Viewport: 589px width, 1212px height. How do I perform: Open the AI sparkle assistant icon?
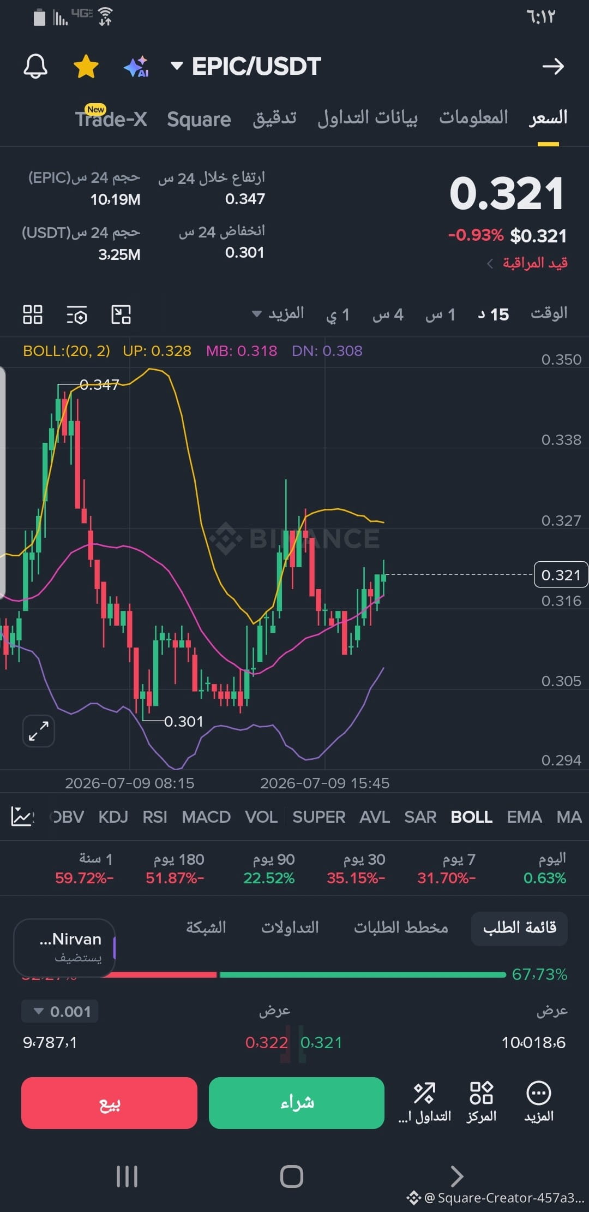[x=136, y=67]
